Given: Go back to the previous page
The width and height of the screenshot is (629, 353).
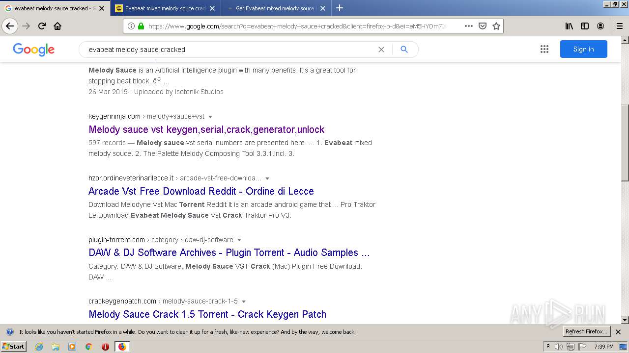Looking at the screenshot, I should click(10, 26).
